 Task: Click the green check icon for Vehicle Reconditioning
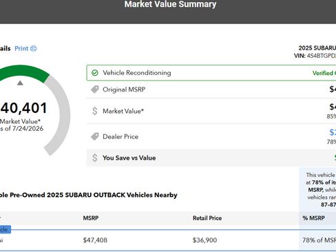pyautogui.click(x=94, y=73)
